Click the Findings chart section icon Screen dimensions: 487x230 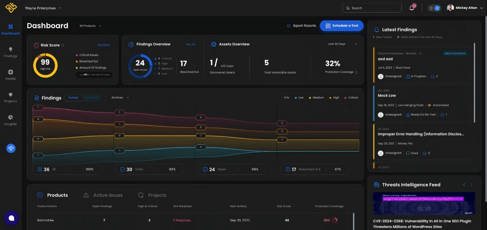click(37, 98)
